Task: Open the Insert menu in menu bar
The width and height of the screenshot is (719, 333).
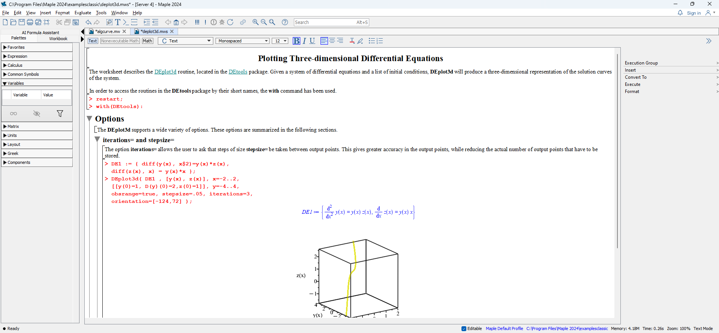Action: click(45, 13)
